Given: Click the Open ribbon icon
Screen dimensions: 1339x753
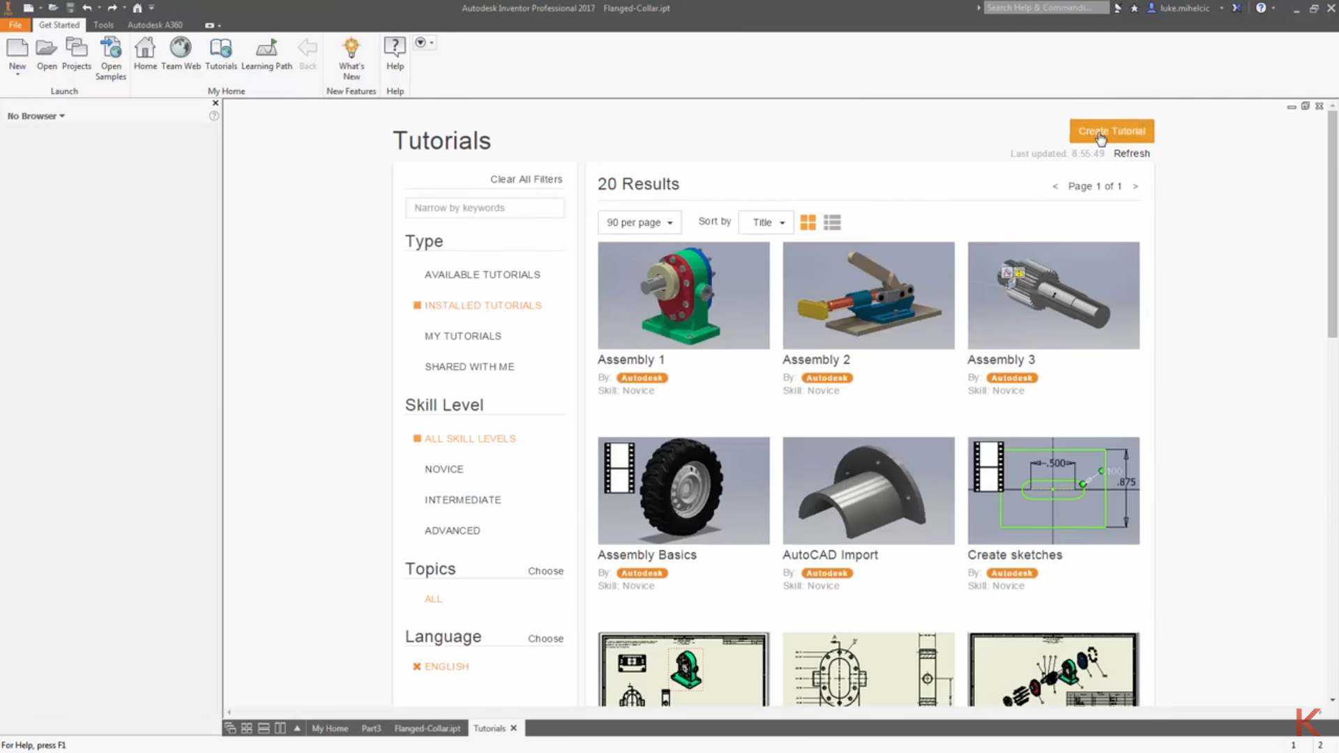Looking at the screenshot, I should coord(47,48).
